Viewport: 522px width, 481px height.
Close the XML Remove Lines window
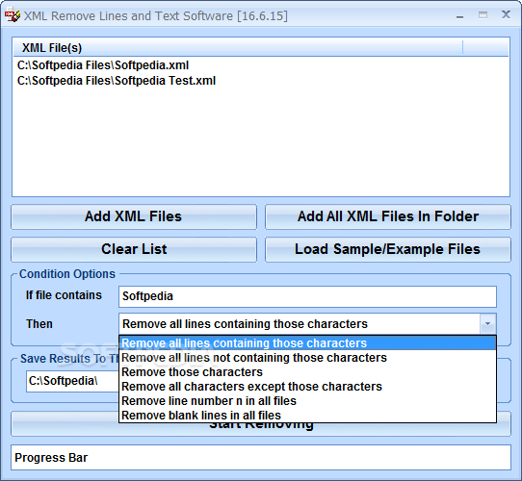click(x=506, y=14)
